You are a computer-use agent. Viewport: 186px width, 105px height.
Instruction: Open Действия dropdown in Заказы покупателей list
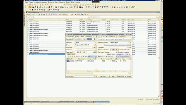(x=29, y=15)
